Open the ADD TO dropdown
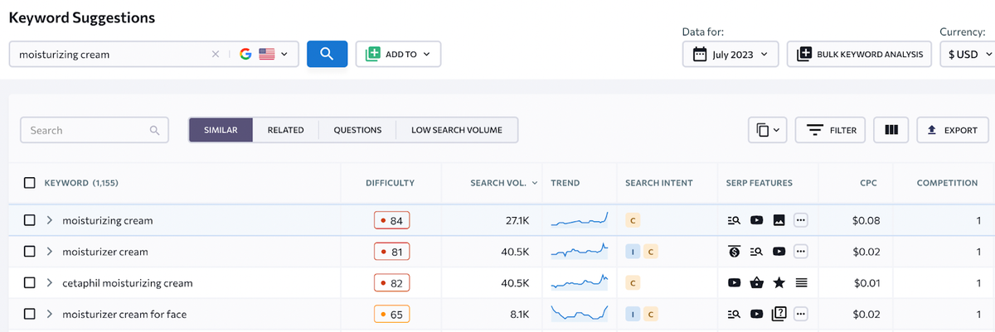Viewport: 995px width, 332px height. (x=398, y=54)
